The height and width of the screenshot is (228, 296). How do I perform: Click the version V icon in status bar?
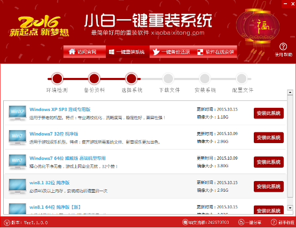(7, 223)
